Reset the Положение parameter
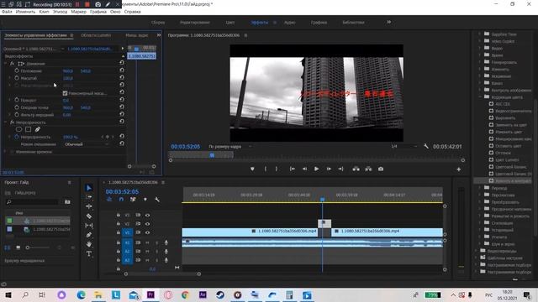This screenshot has height=302, width=538. (x=122, y=70)
